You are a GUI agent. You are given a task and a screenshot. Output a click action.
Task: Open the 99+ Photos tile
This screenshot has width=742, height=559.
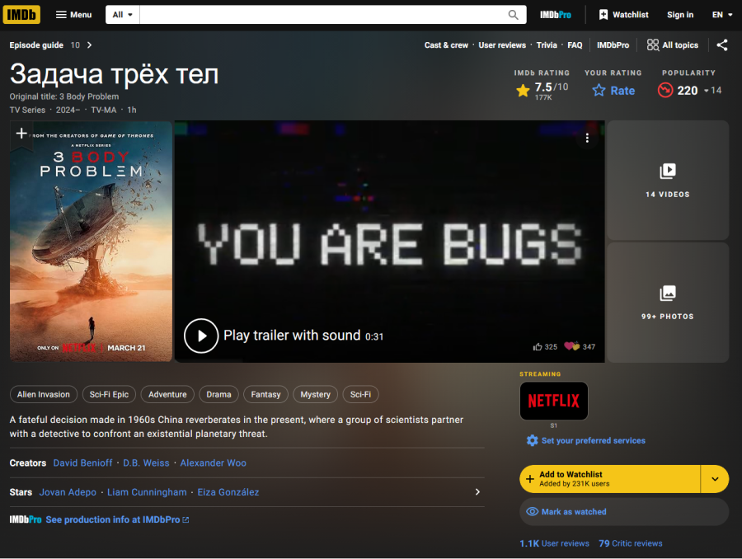coord(667,303)
